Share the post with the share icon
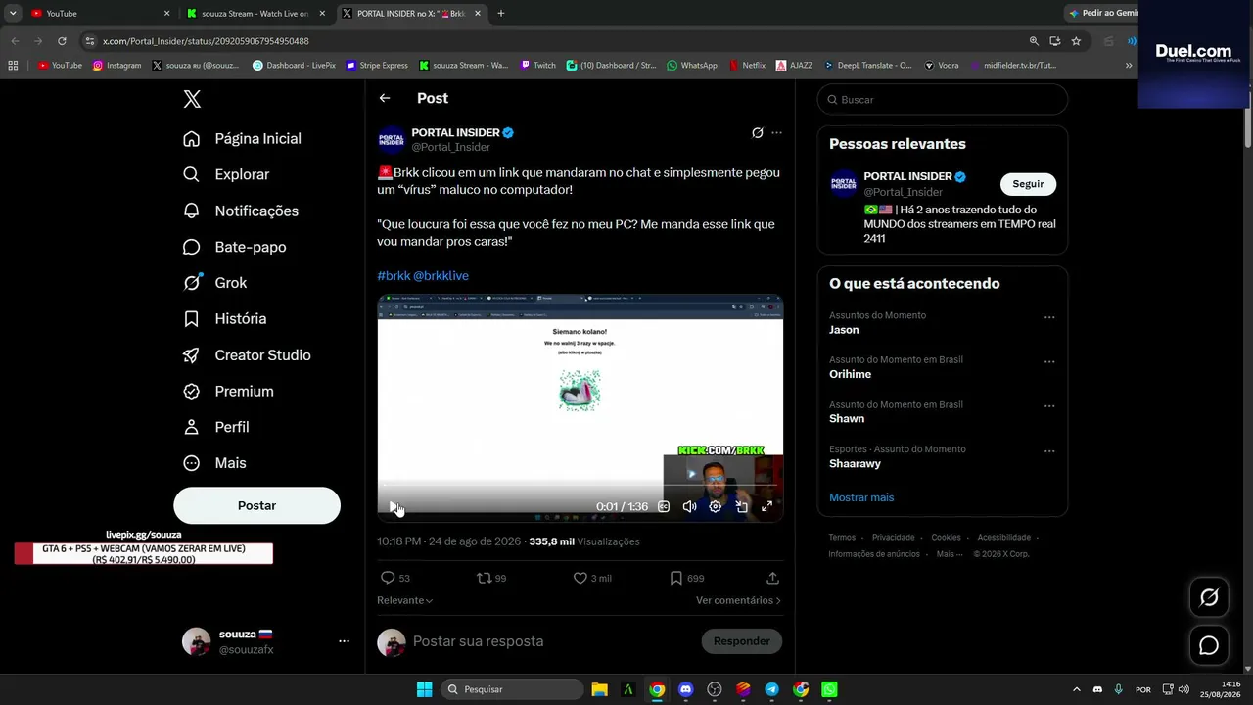The height and width of the screenshot is (705, 1253). coord(772,578)
